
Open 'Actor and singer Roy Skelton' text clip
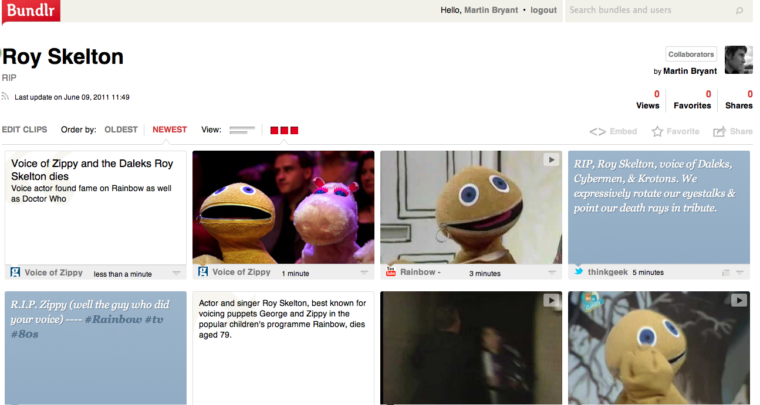tap(283, 348)
